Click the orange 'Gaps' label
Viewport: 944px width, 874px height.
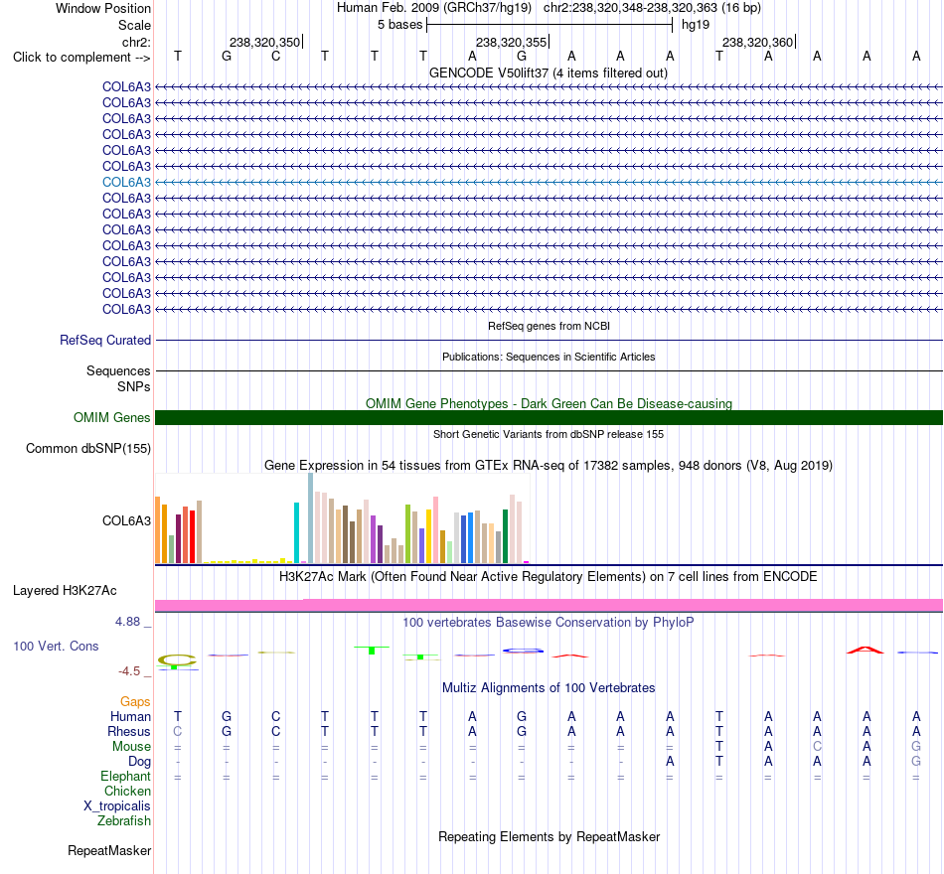click(135, 702)
